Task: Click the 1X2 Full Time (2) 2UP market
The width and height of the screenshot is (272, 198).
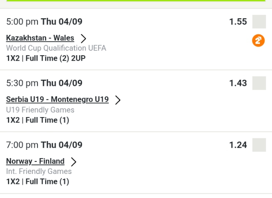Action: pyautogui.click(x=46, y=59)
